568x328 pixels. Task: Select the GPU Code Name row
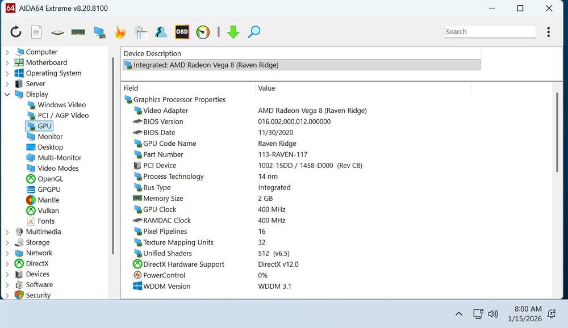point(215,144)
